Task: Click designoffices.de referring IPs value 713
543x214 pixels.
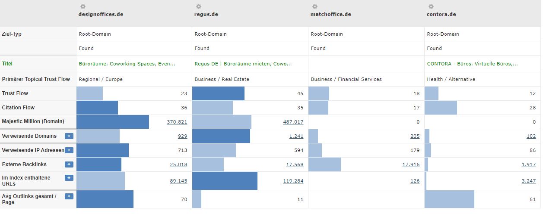Action: pyautogui.click(x=183, y=150)
